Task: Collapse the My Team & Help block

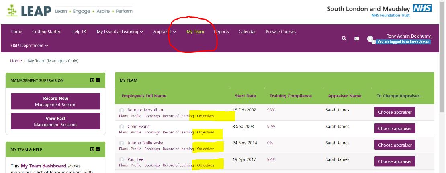Action: tap(98, 149)
